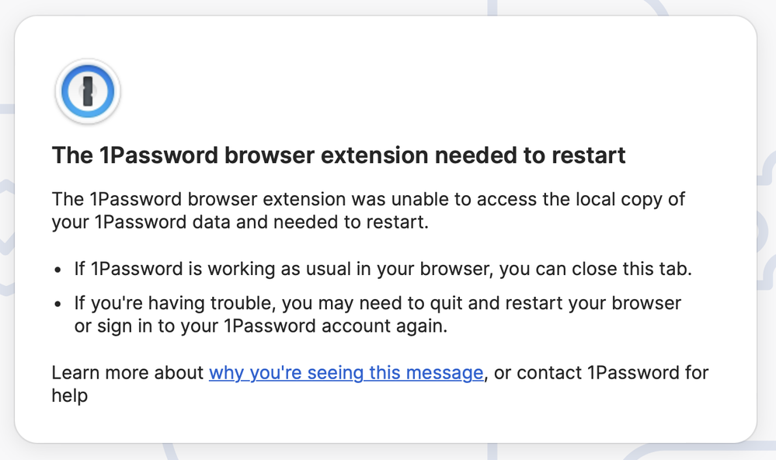
Task: Click the words 'why you're' in the link
Action: coord(256,372)
